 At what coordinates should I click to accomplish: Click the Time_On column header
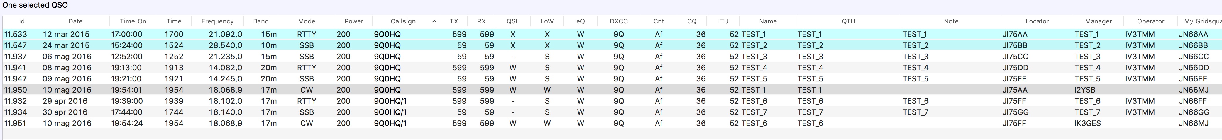click(x=133, y=21)
